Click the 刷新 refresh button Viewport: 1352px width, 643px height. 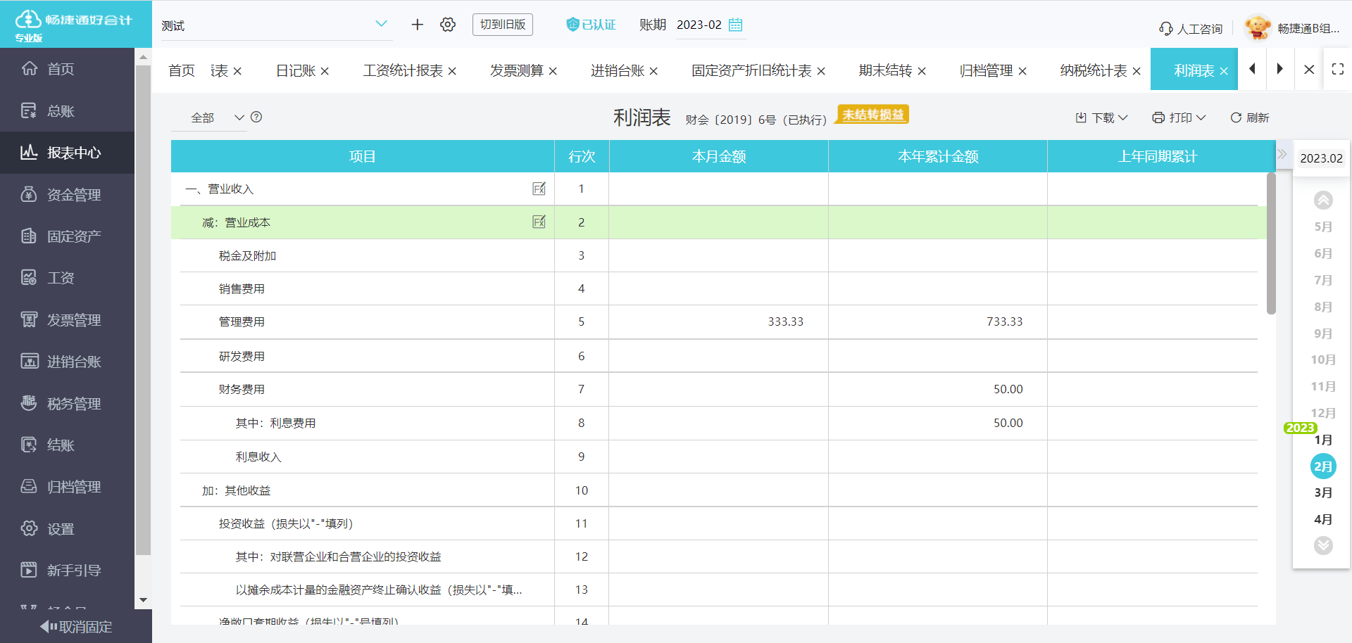point(1250,117)
